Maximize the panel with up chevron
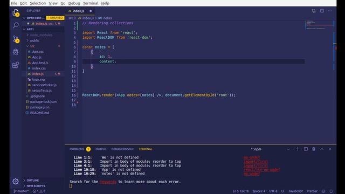The image size is (345, 194). 322,149
